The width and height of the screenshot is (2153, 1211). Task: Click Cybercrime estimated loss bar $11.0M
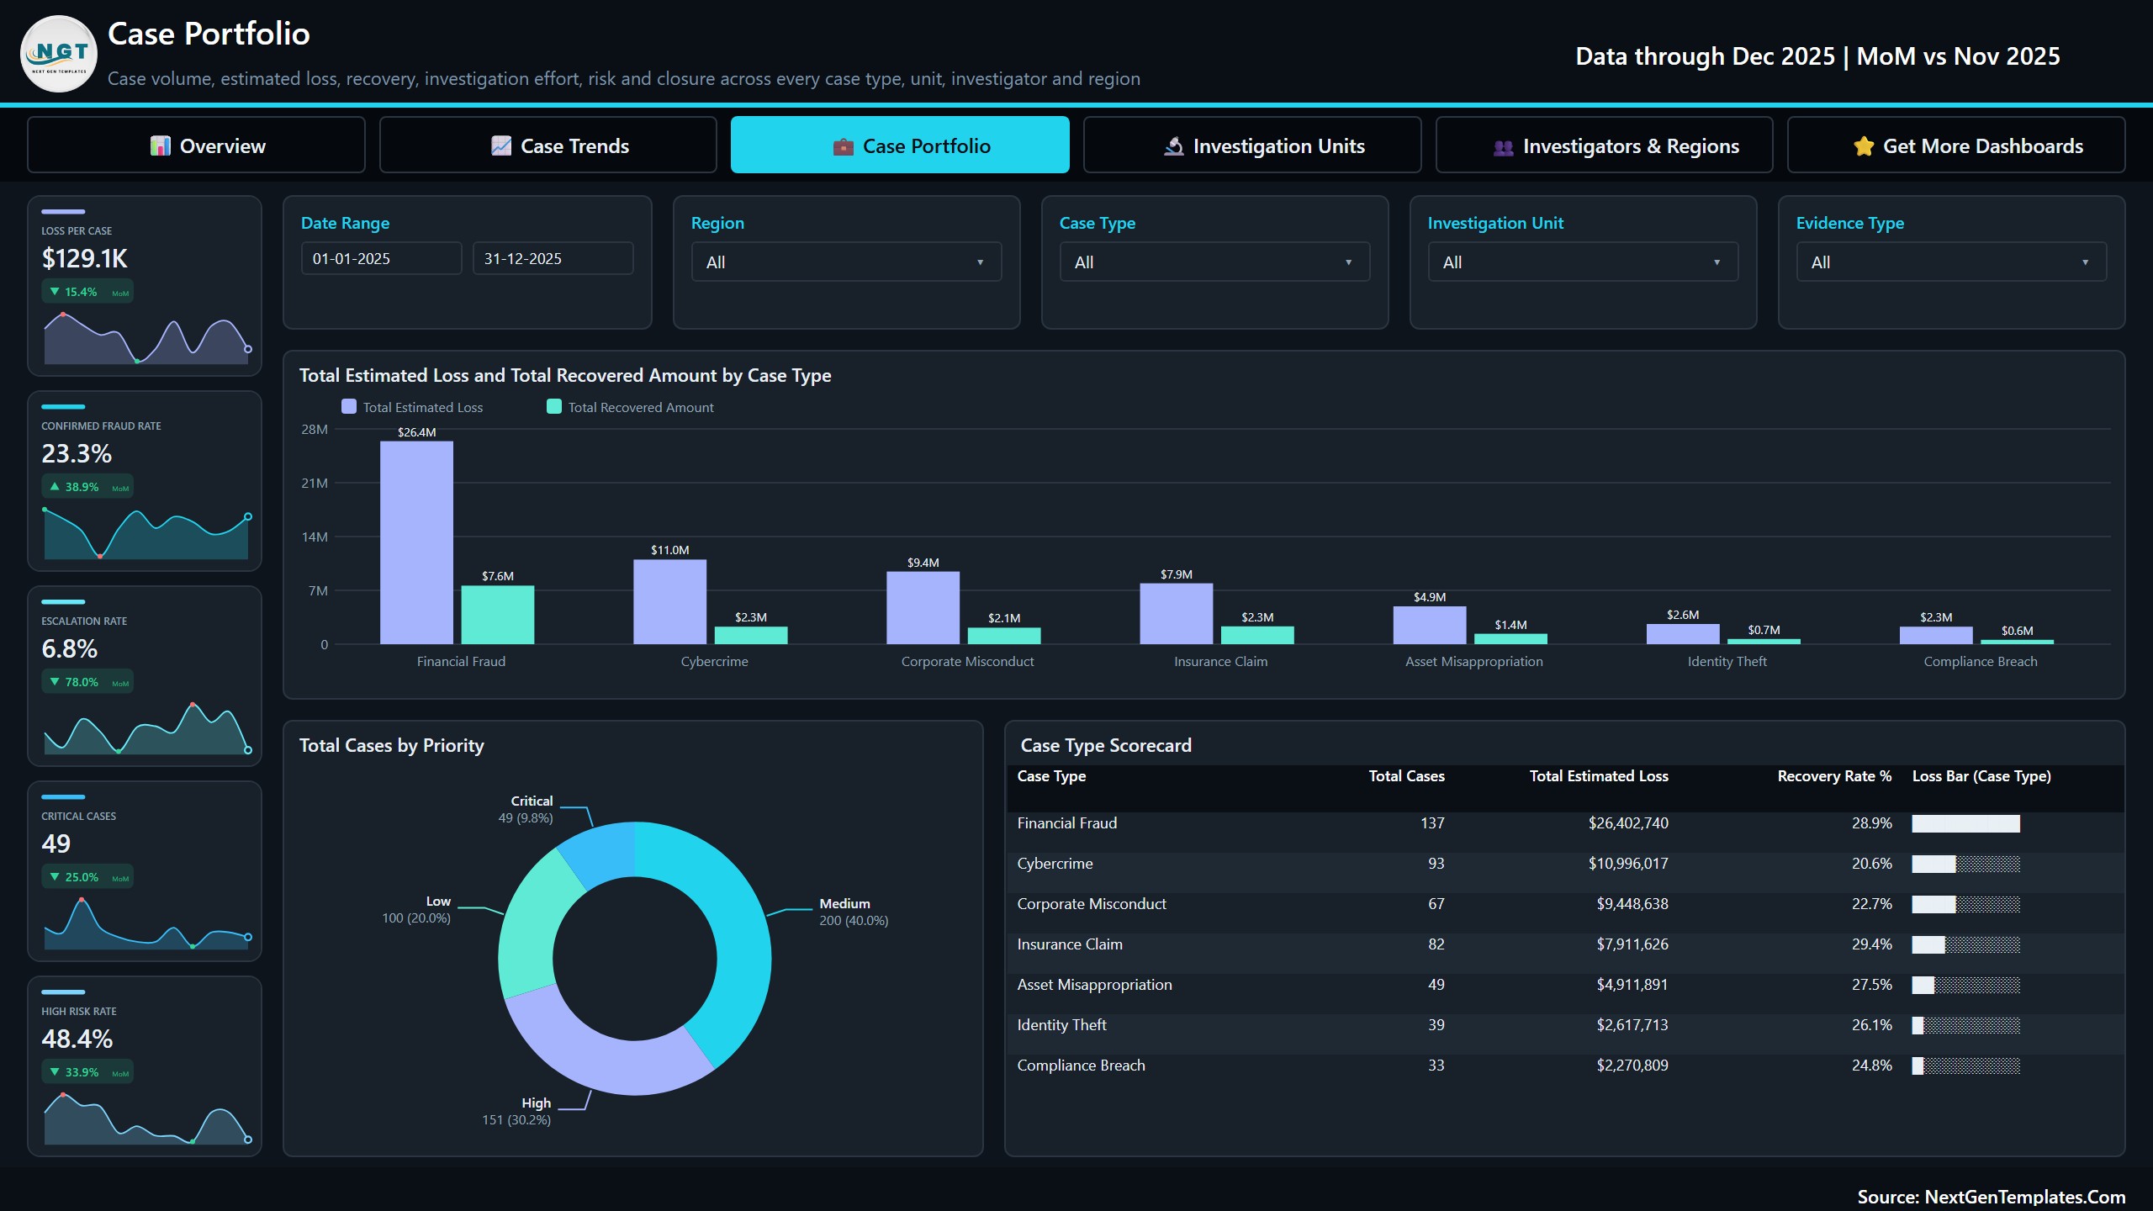point(670,602)
